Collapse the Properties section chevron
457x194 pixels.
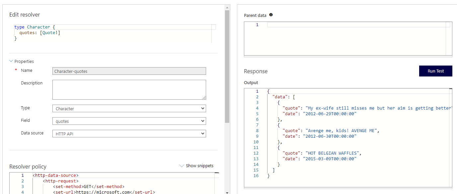click(11, 61)
